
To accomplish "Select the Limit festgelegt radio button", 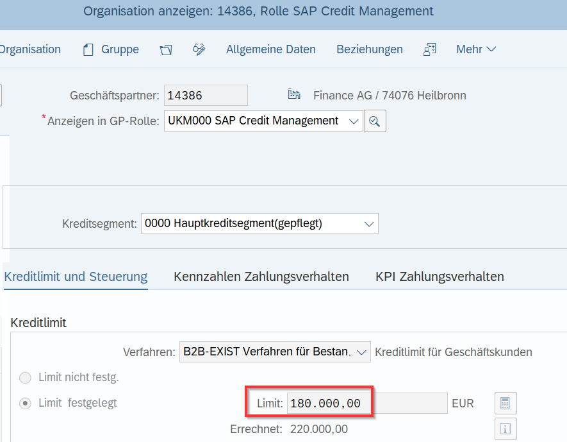I will 24,403.
